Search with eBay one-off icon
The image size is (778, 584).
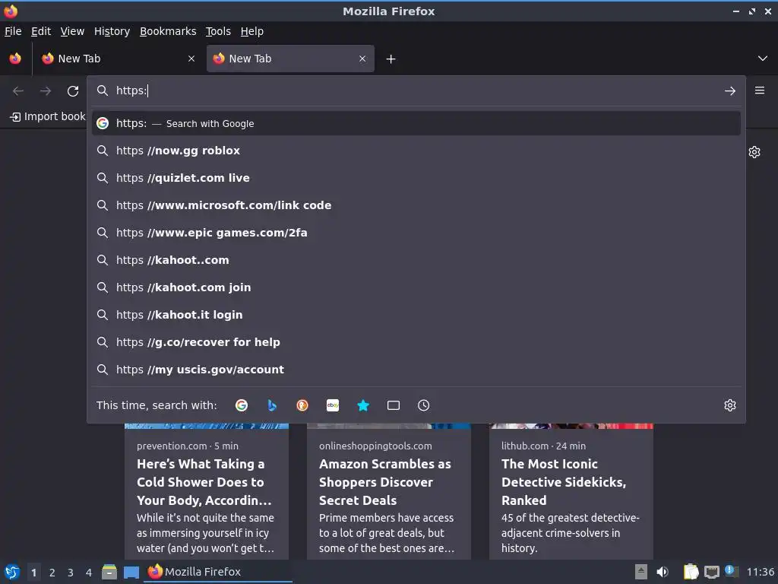pos(333,405)
